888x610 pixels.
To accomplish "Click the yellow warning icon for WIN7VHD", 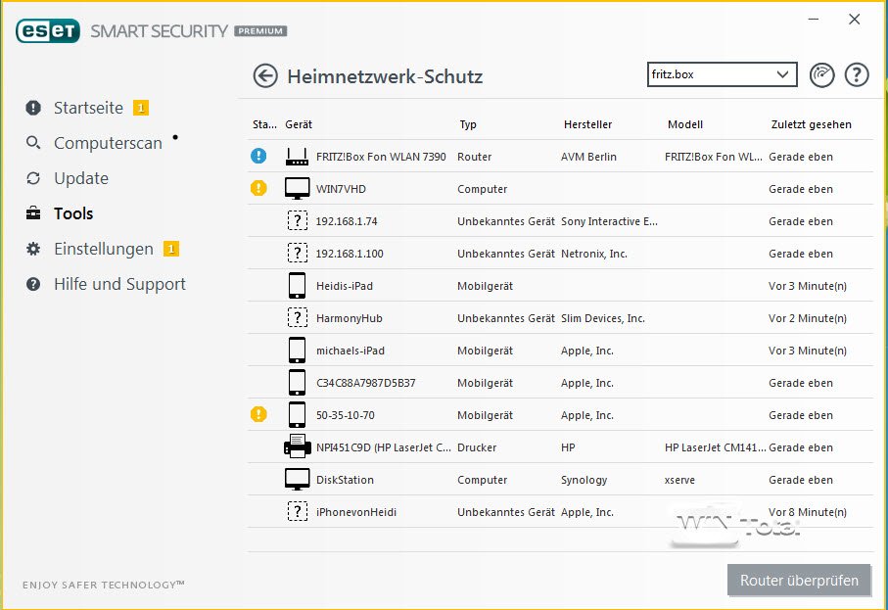I will tap(258, 188).
